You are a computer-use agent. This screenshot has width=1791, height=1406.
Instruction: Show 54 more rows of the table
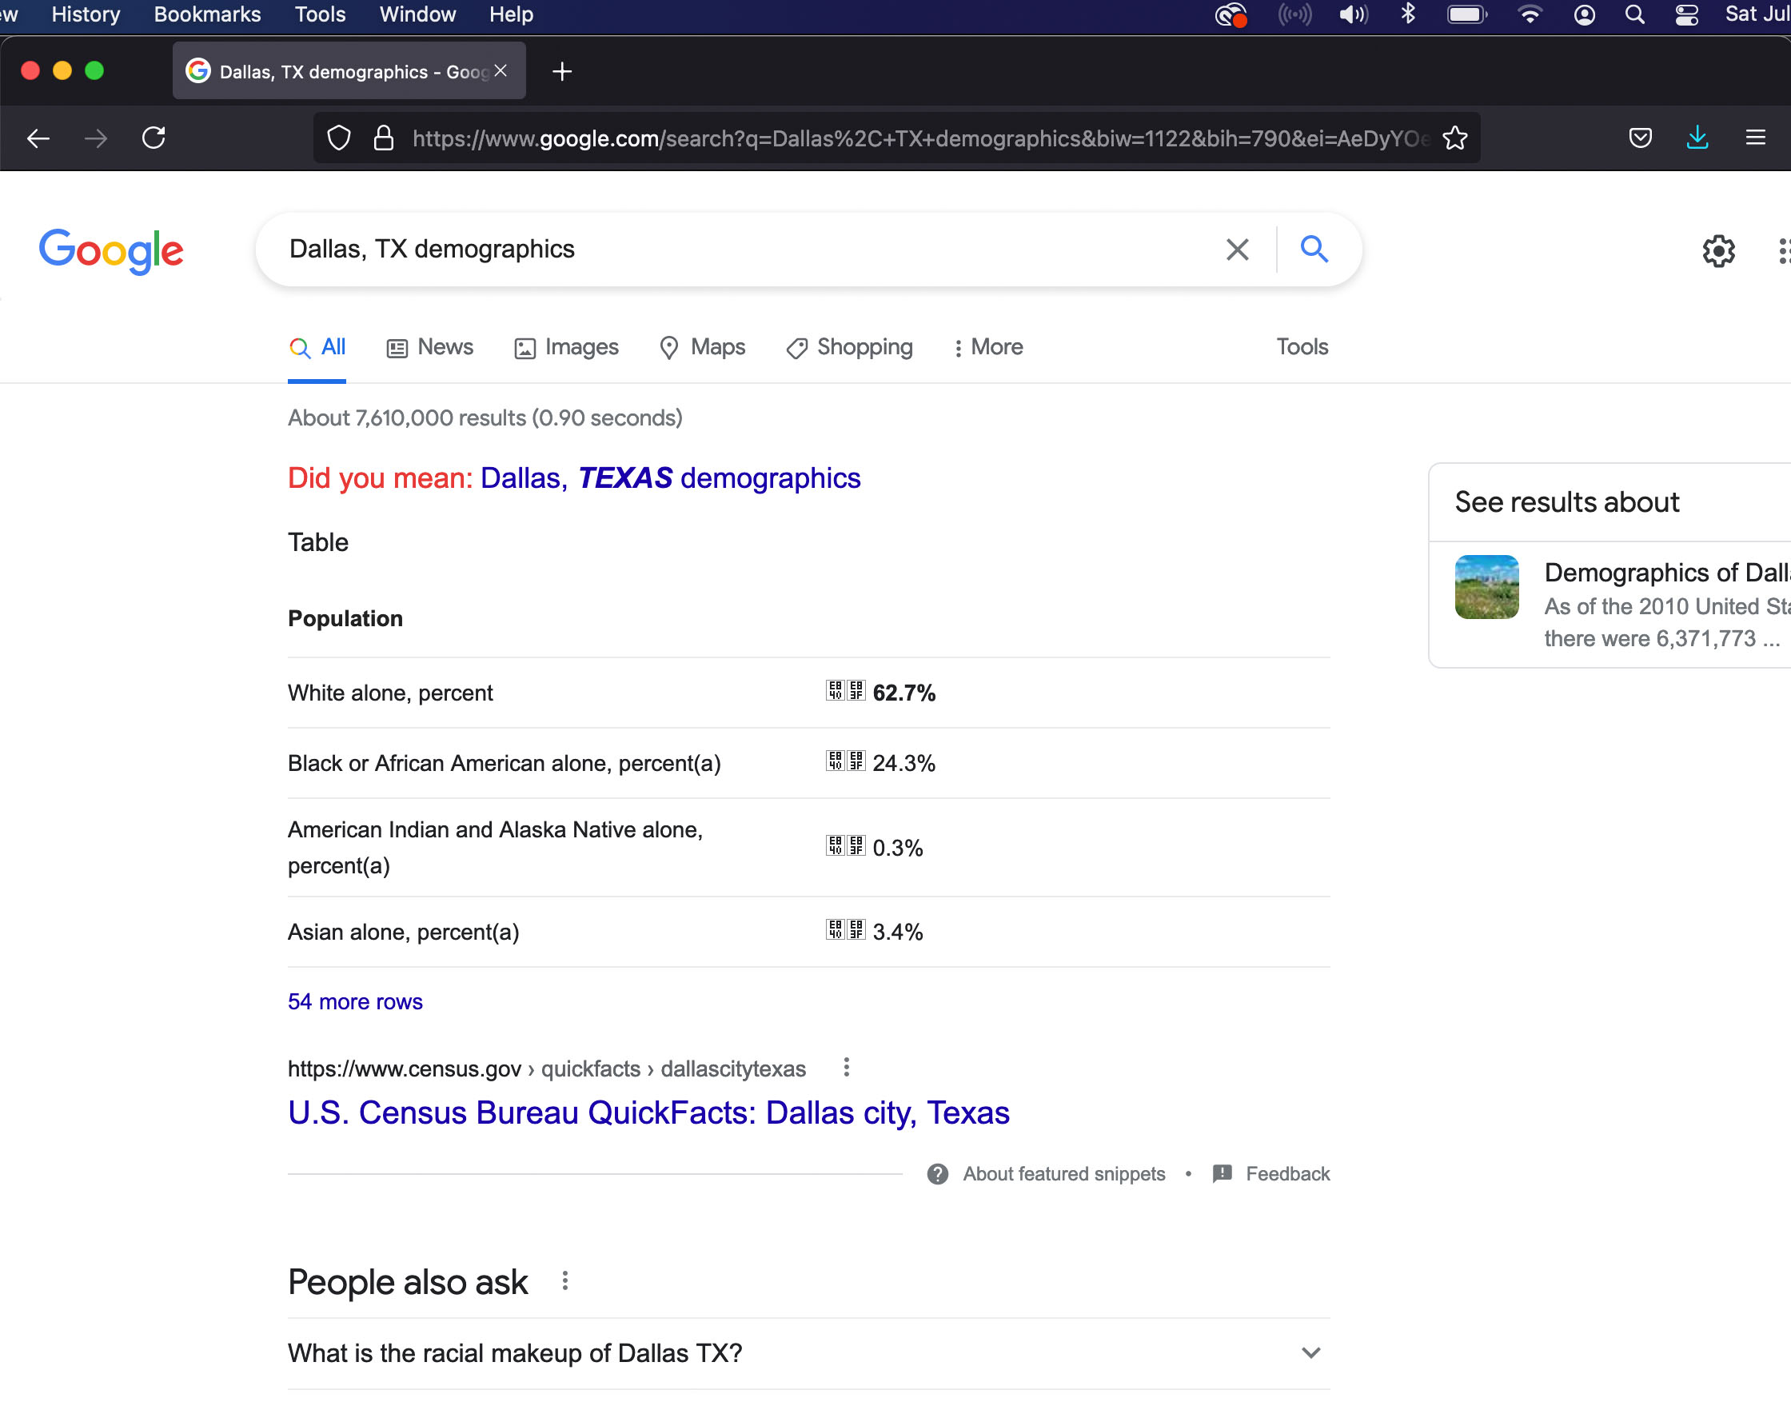[x=356, y=1002]
